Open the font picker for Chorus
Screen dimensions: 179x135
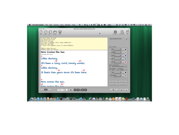point(123,56)
